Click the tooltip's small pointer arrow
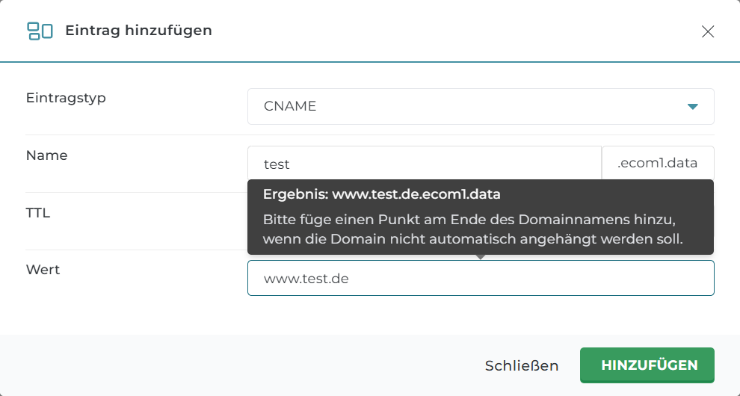Screen dimensions: 740x396 [481, 257]
